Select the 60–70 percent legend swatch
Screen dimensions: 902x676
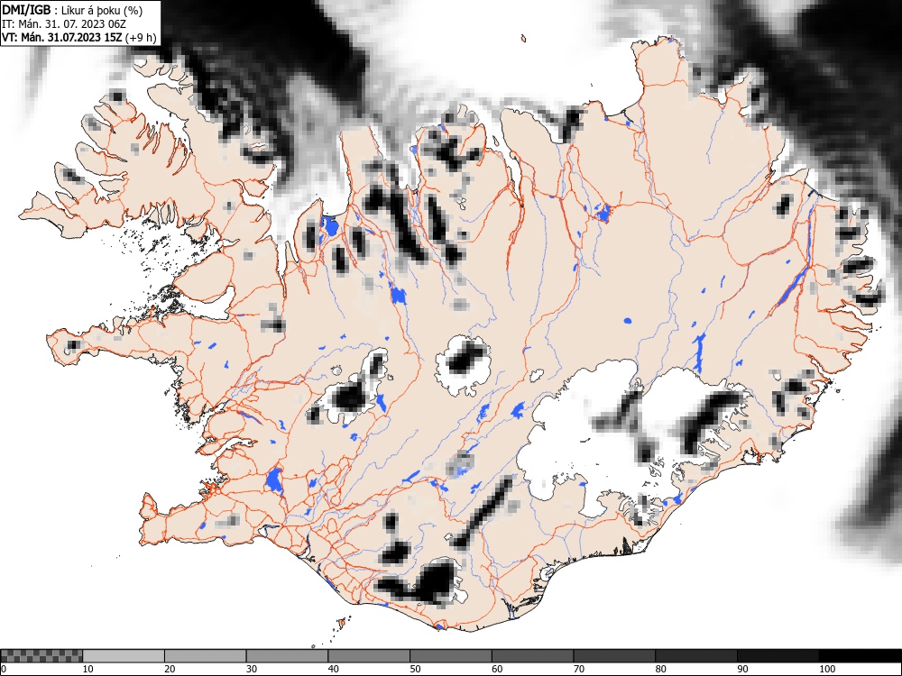532,656
